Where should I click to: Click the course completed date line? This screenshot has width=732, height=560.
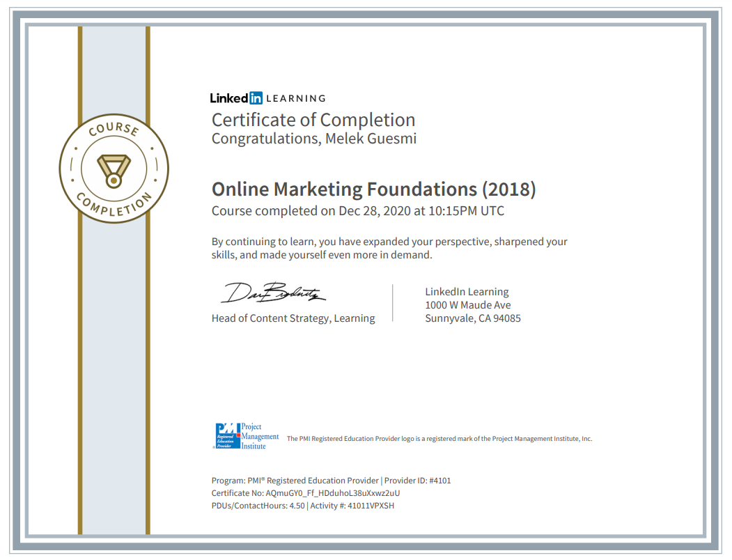coord(358,211)
